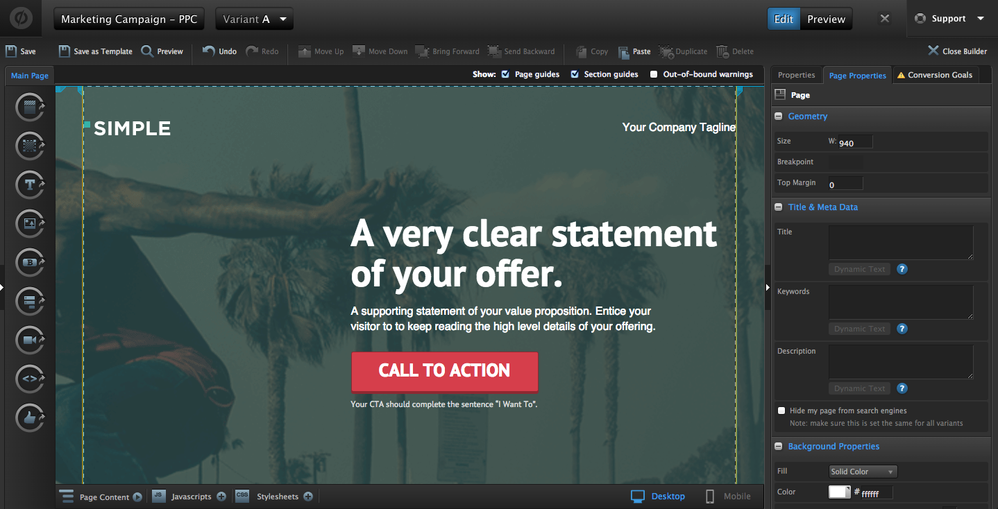Disable Section guides
The width and height of the screenshot is (998, 509).
pyautogui.click(x=574, y=74)
